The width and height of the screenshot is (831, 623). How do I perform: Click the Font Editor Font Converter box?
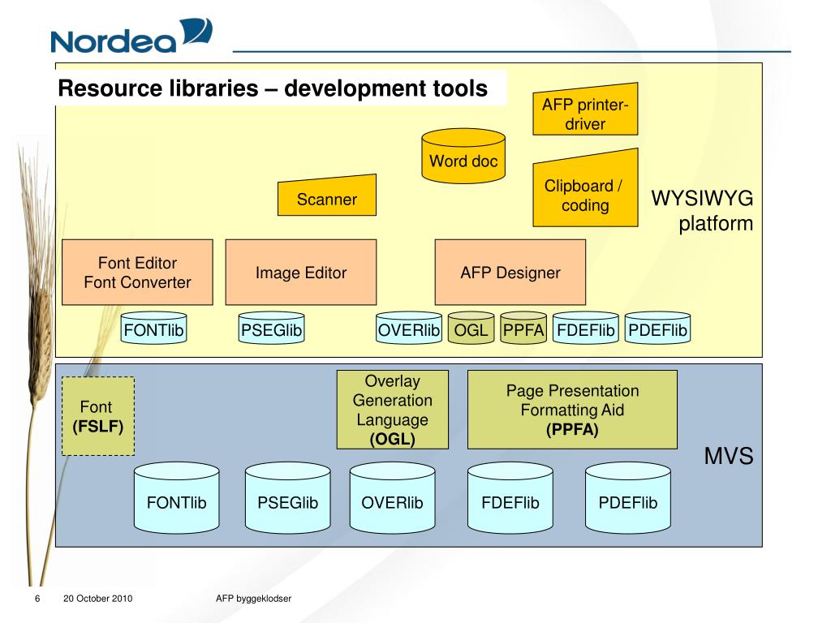pyautogui.click(x=137, y=273)
